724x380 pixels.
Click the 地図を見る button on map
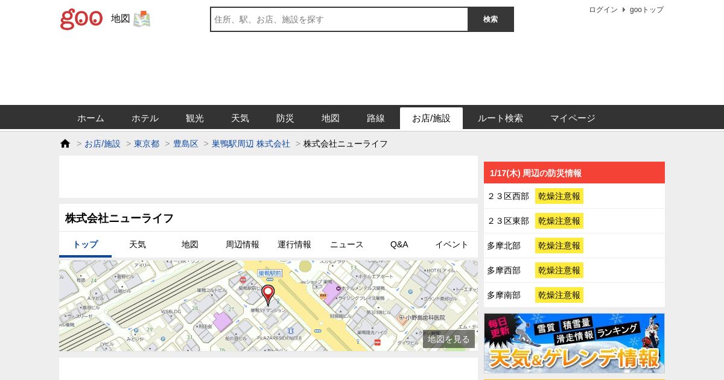coord(449,339)
